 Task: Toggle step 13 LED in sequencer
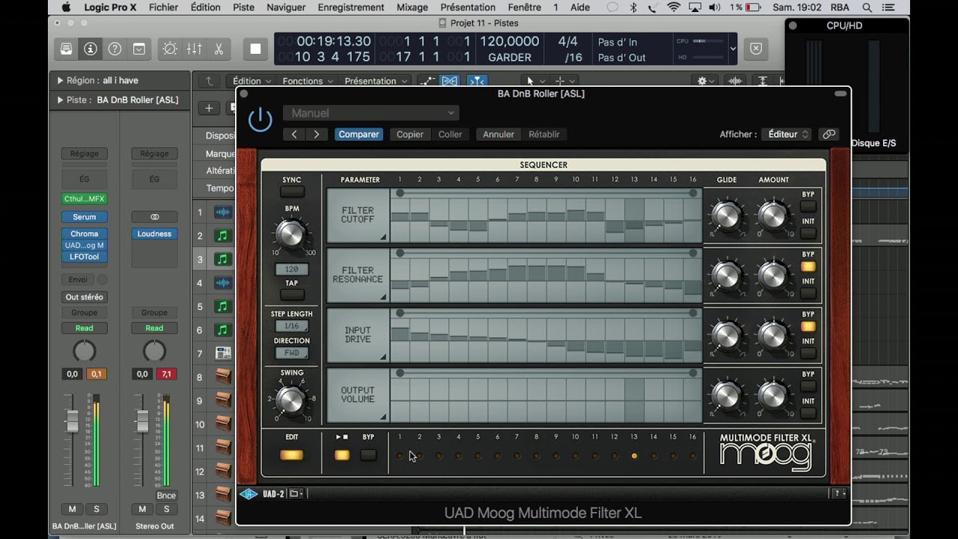pyautogui.click(x=634, y=455)
